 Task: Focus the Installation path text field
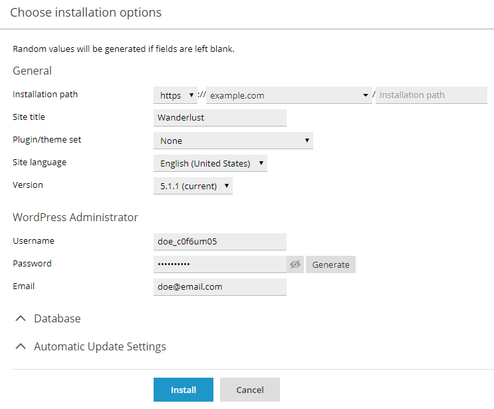click(x=431, y=95)
